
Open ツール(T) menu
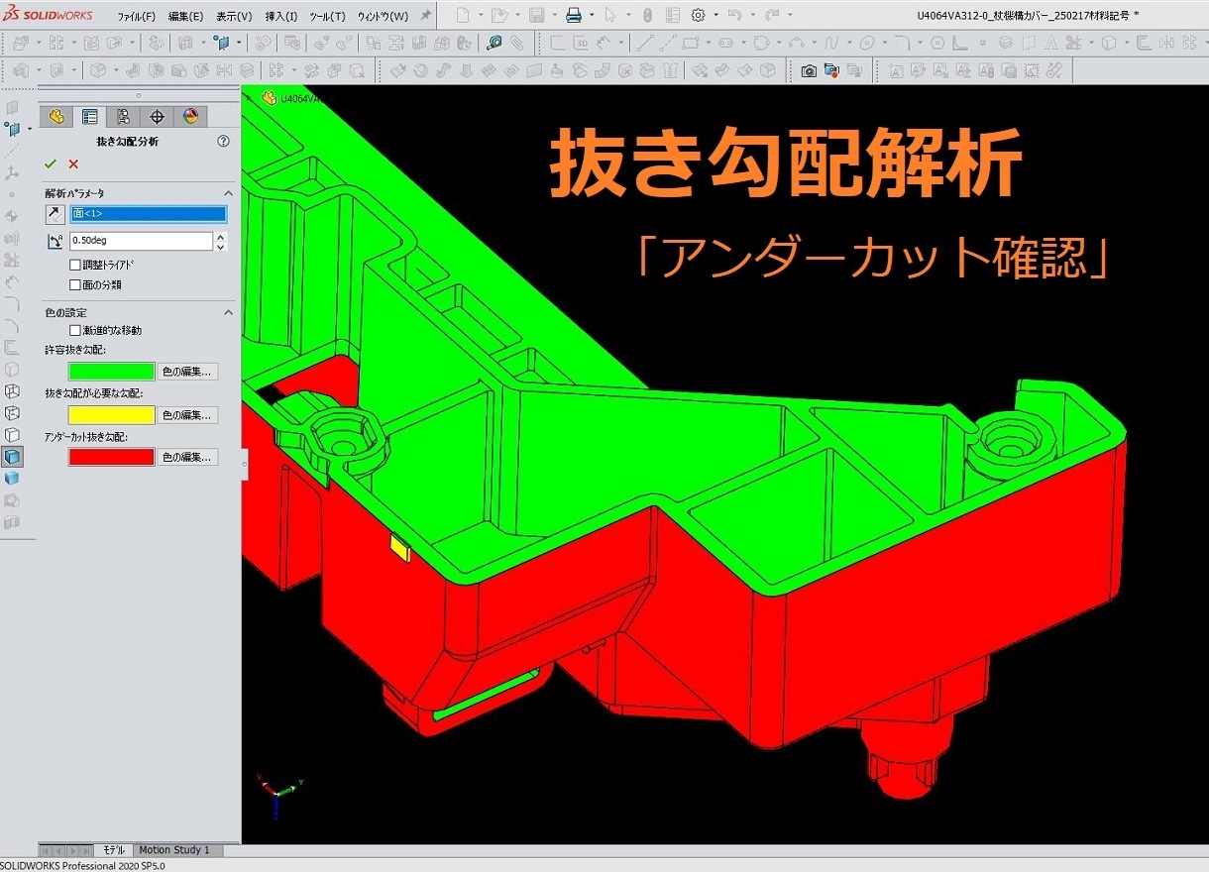pos(328,17)
